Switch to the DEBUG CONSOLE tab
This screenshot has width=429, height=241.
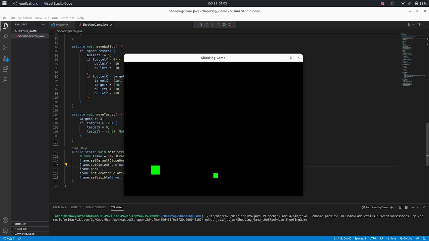tap(96, 208)
